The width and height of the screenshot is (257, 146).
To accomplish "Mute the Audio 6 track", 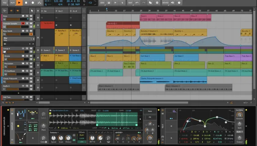I will (31, 86).
